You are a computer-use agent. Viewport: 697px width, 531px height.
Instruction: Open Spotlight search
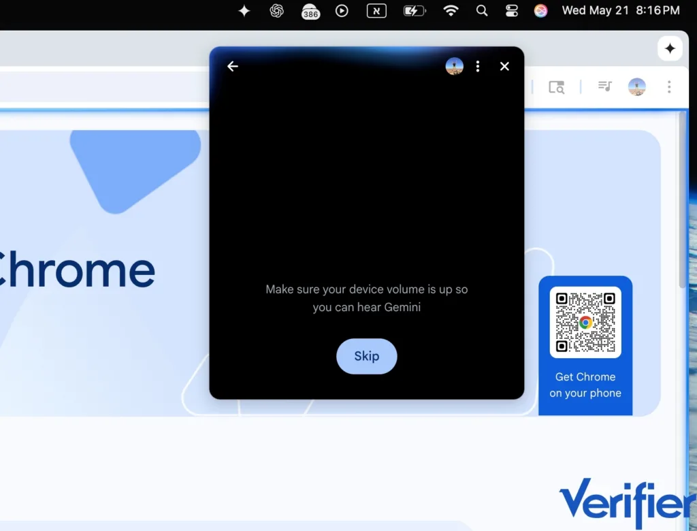482,11
